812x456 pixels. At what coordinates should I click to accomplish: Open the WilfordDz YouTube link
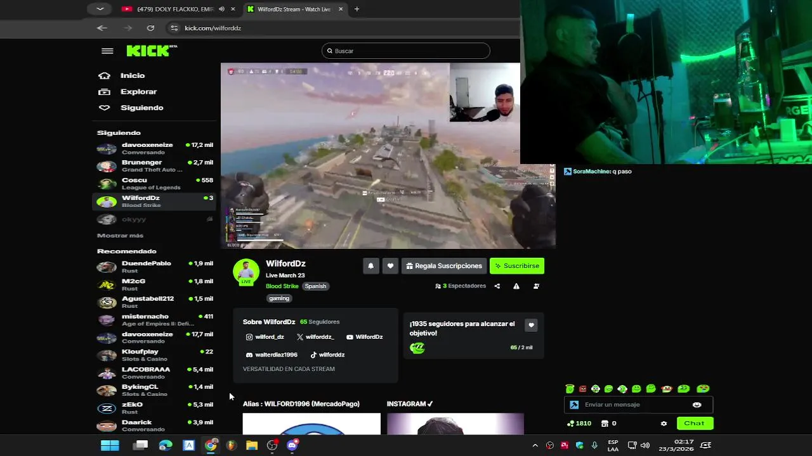(x=365, y=337)
